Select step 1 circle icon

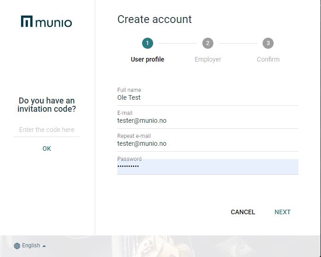(x=148, y=43)
